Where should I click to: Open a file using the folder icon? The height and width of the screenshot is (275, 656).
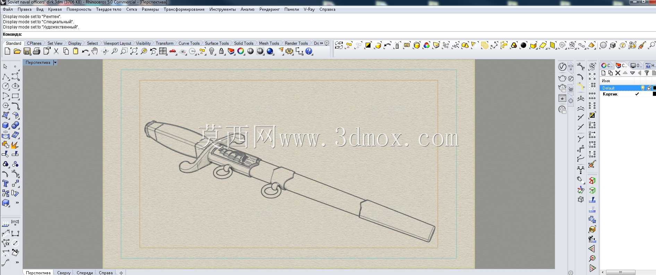click(x=17, y=51)
